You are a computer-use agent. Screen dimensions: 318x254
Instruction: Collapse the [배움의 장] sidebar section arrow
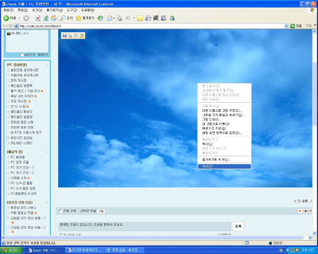click(47, 152)
